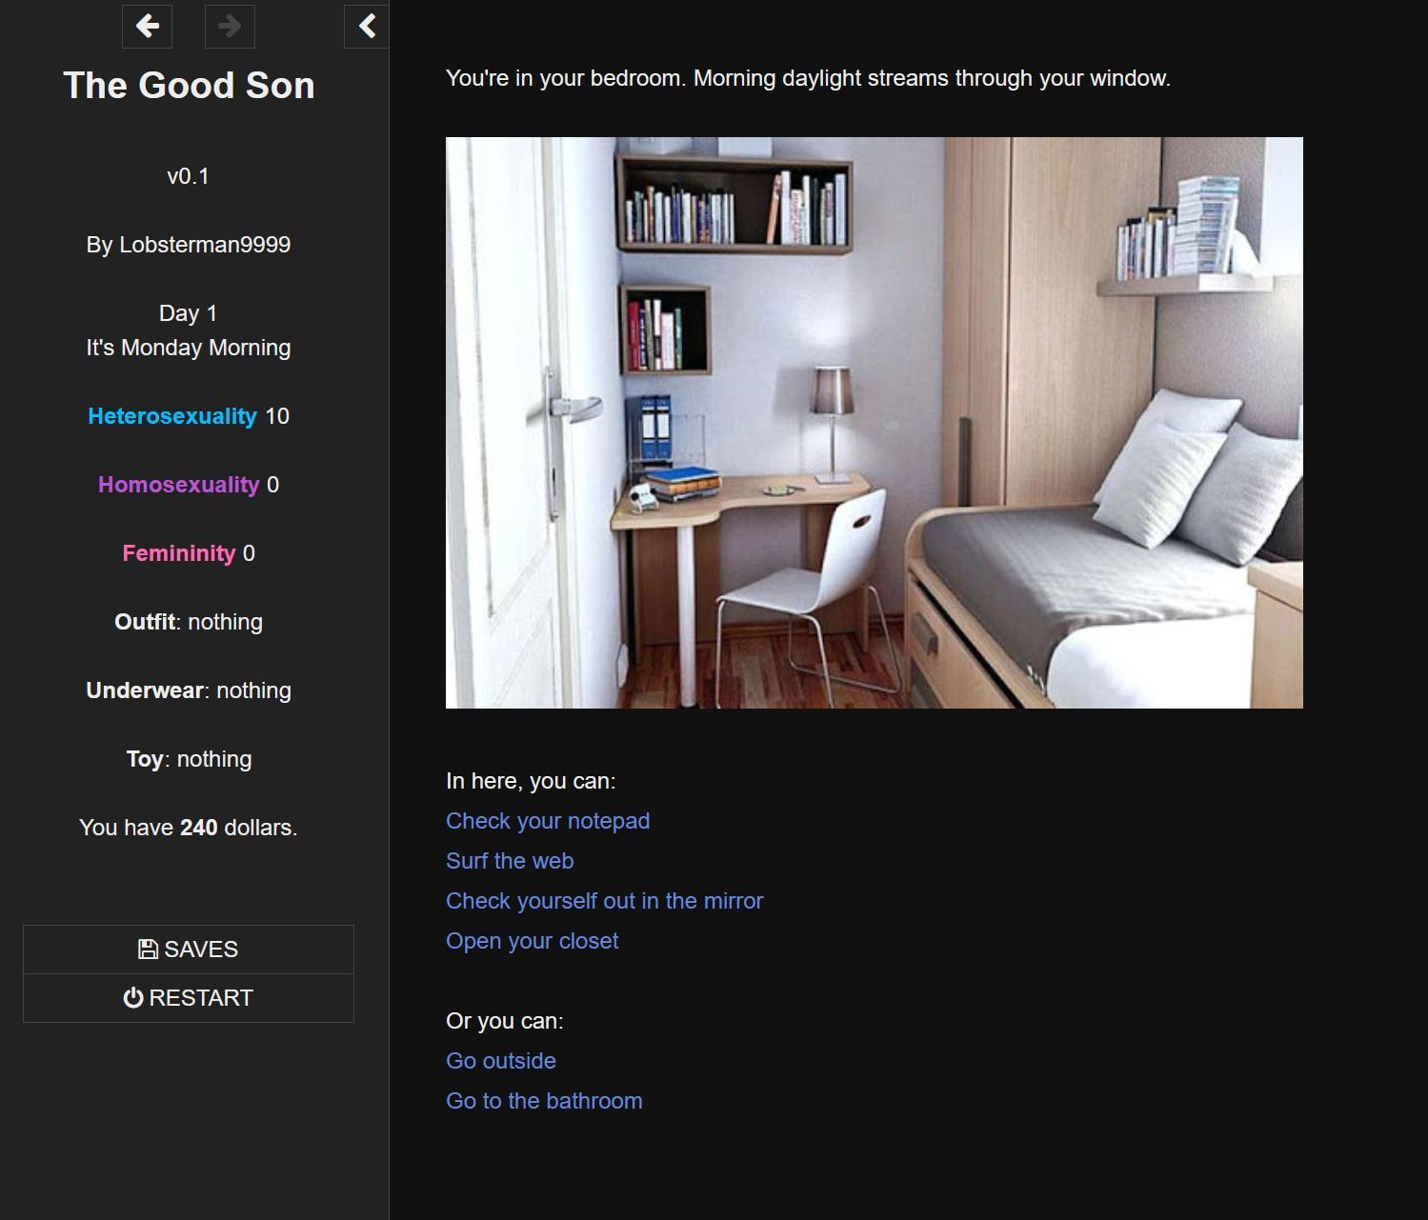Open your closet
The image size is (1428, 1220).
(532, 940)
